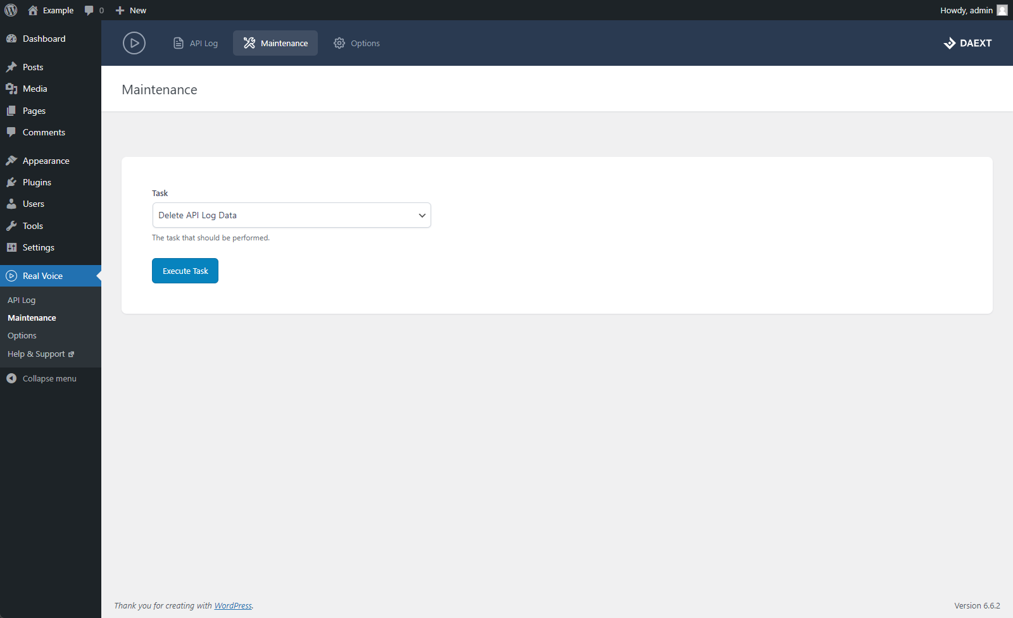Open the WordPress footer link
The image size is (1013, 618).
point(233,605)
